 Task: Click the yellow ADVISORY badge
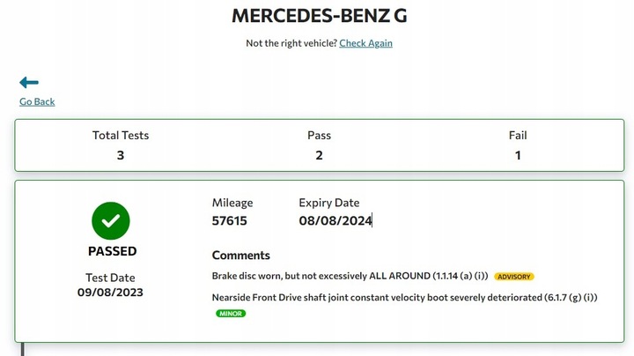pyautogui.click(x=514, y=277)
